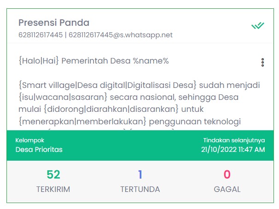
Task: Select the phone number 628112617445 text
Action: (41, 35)
